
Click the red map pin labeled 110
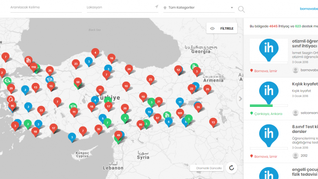point(33,67)
